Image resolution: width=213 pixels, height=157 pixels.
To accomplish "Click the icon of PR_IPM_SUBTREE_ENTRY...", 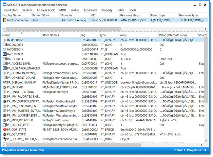I will (x=5, y=111).
